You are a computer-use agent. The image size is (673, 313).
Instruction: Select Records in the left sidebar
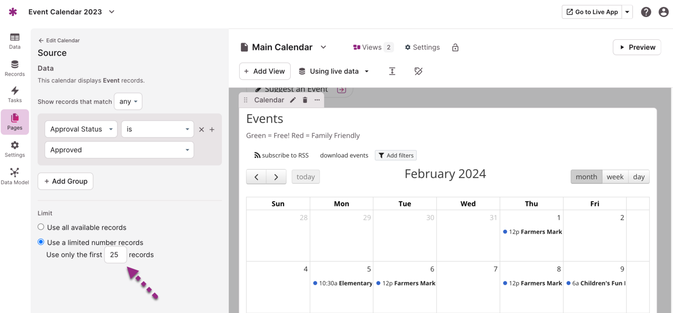click(14, 68)
